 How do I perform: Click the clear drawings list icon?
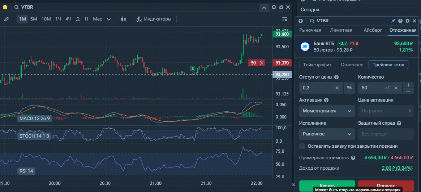click(285, 19)
